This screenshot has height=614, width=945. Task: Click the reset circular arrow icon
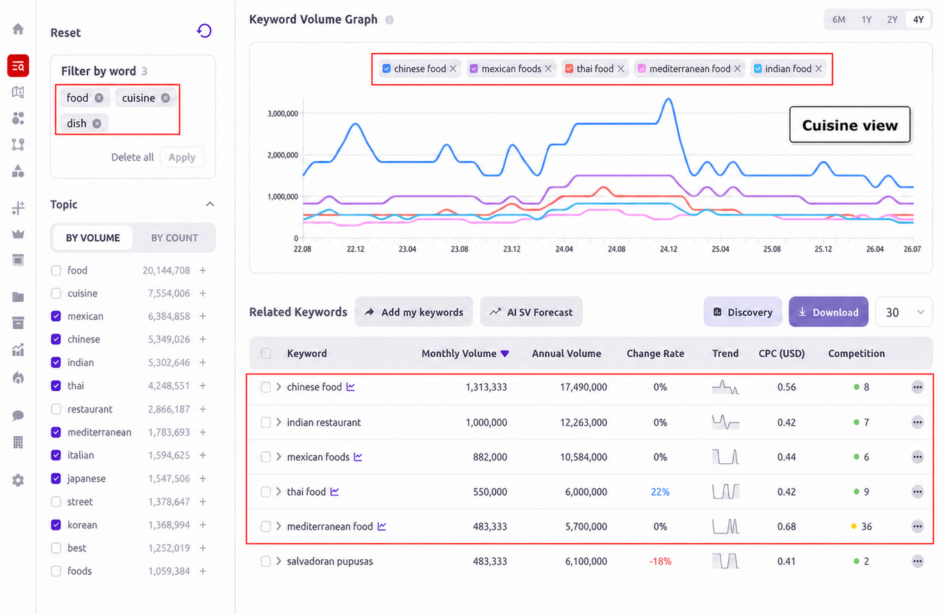[x=204, y=31]
